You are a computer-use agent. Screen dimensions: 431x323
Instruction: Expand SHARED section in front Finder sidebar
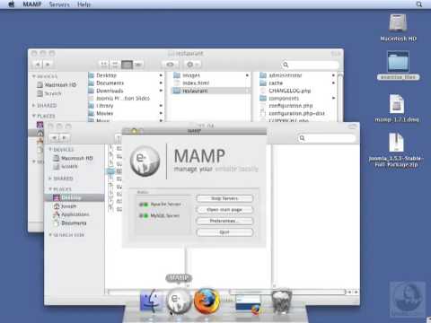tap(50, 179)
